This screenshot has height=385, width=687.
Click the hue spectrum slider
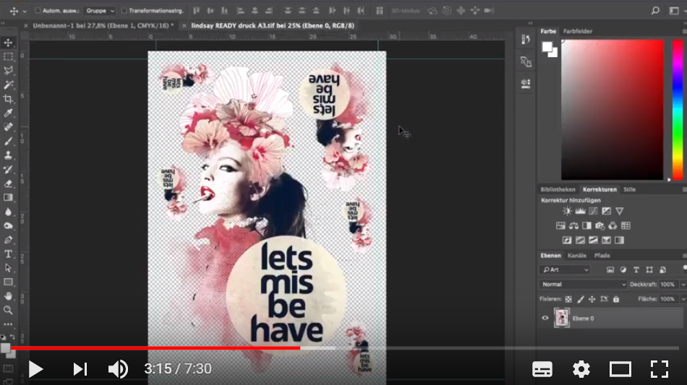(x=678, y=109)
